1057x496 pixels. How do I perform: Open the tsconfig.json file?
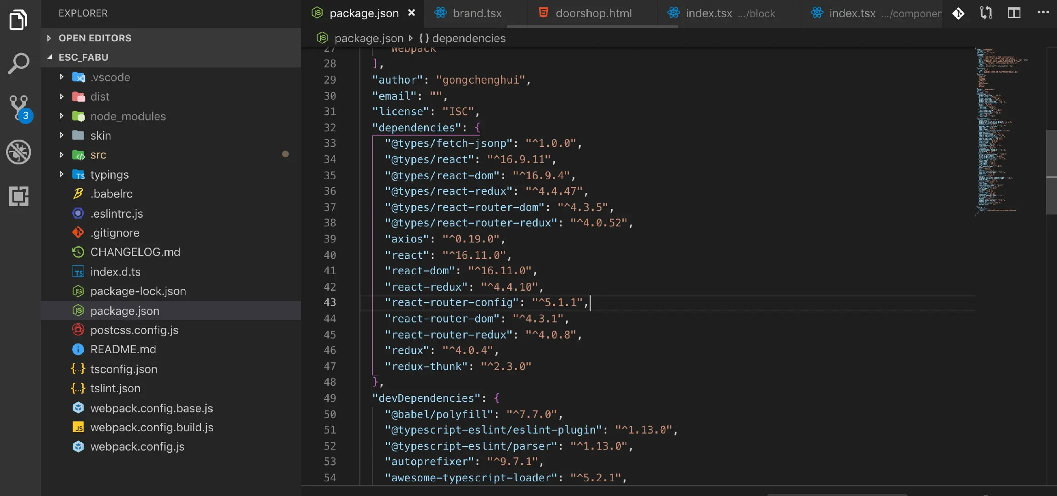tap(171, 369)
